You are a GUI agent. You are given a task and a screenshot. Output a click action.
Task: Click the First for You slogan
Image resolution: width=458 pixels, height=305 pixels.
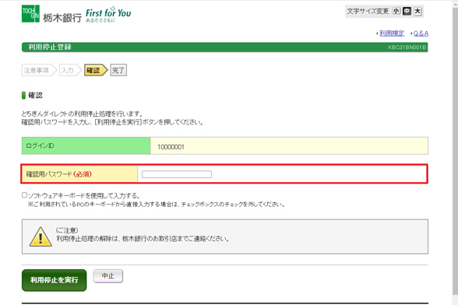click(x=108, y=14)
